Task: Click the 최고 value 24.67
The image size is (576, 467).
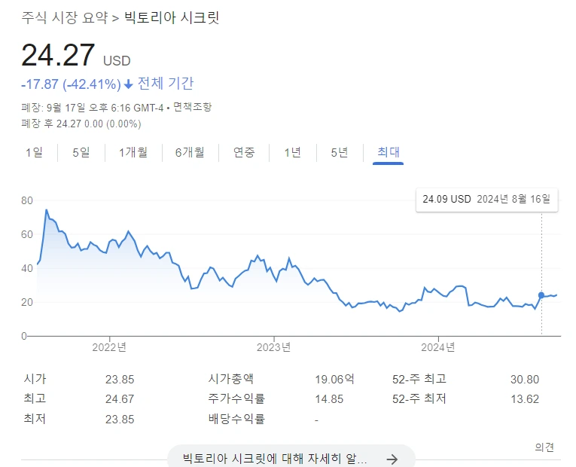Action: click(120, 399)
